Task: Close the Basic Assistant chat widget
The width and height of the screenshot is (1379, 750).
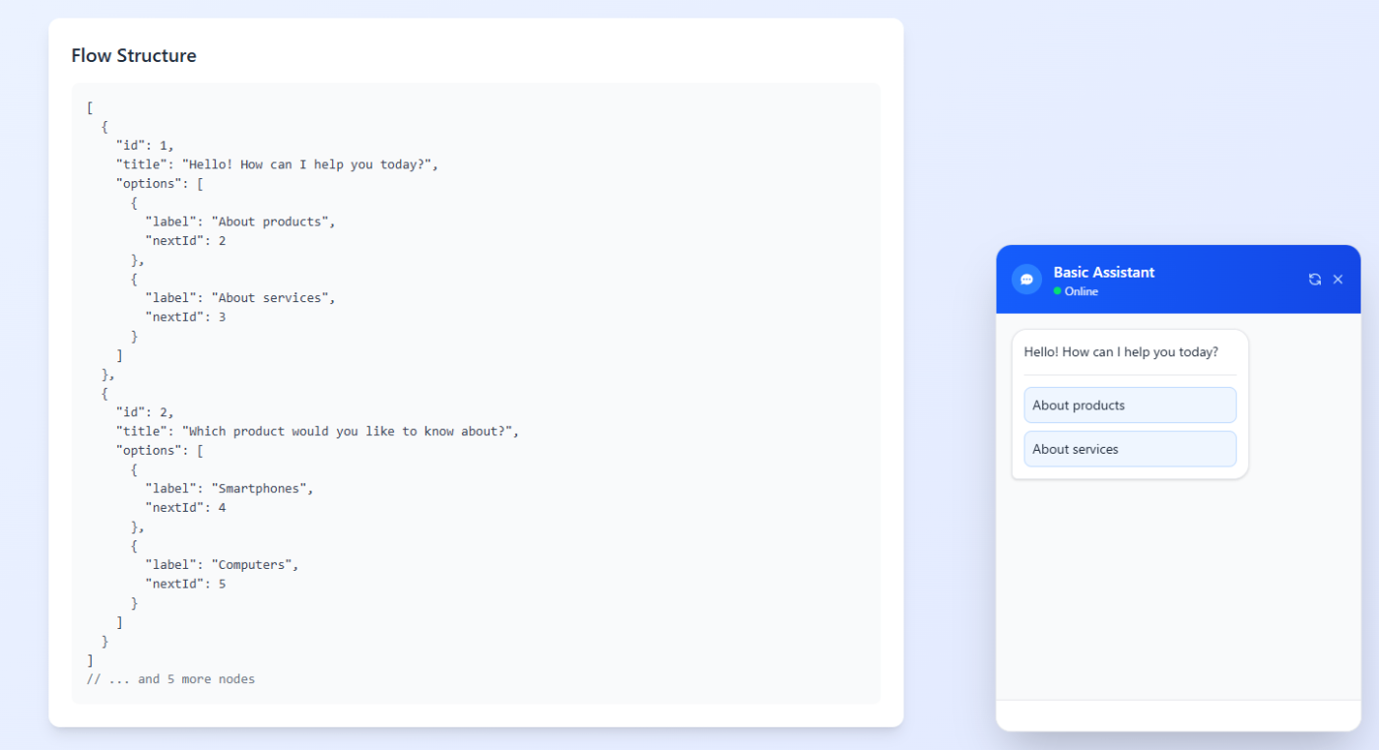Action: click(1338, 280)
